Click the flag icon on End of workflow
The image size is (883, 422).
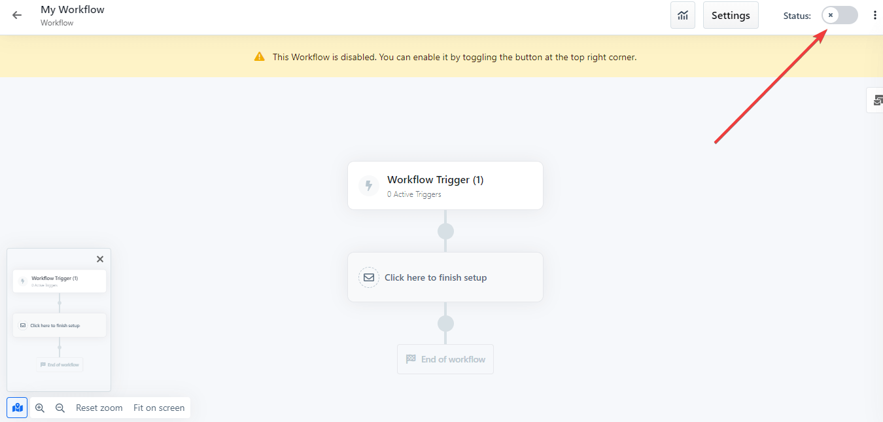(x=411, y=359)
